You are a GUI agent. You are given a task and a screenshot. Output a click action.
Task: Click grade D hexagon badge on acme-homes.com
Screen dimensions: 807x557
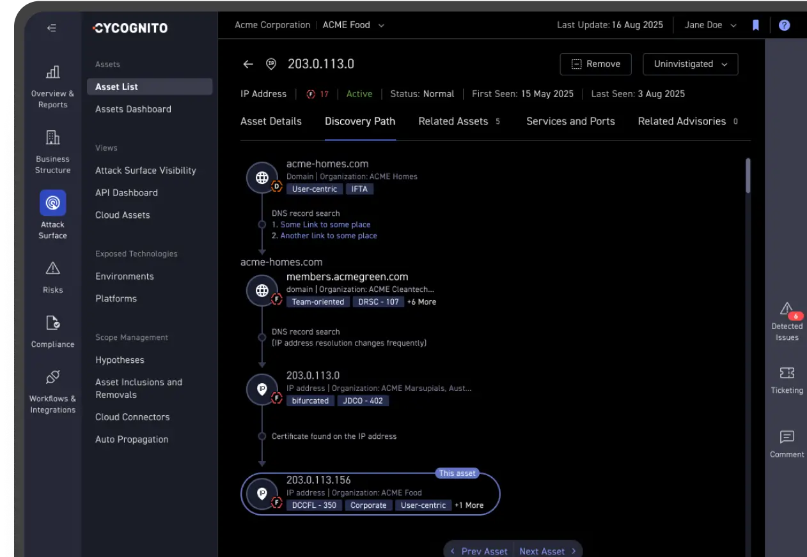[x=277, y=187]
